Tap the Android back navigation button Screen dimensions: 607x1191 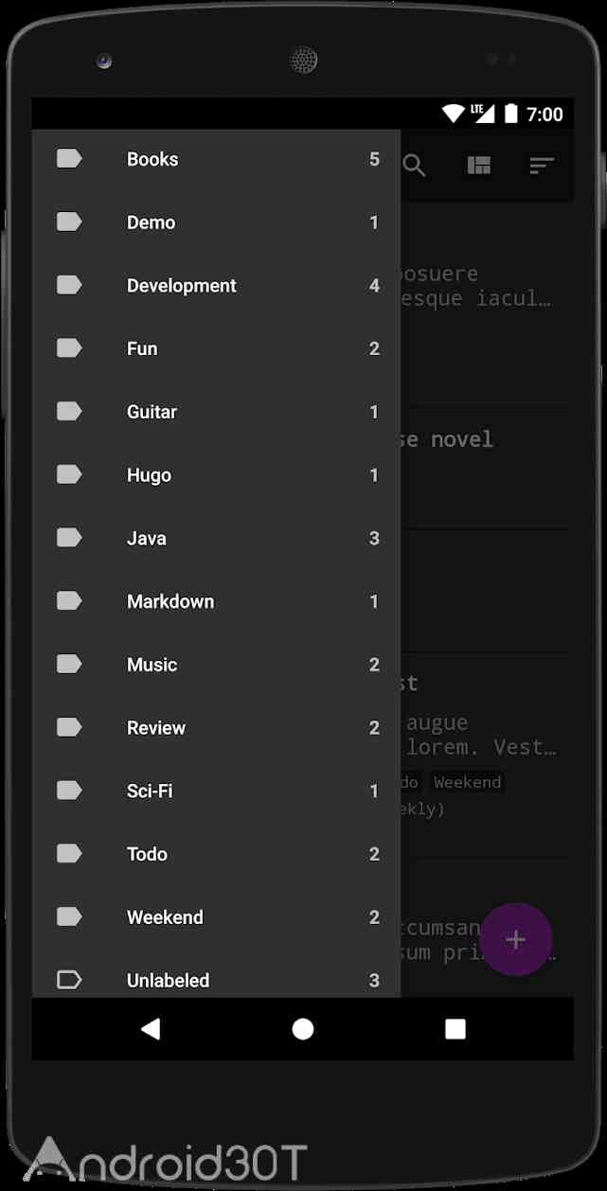[x=150, y=1029]
